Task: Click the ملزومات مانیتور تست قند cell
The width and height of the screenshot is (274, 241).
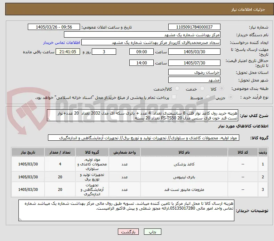Action: (x=184, y=189)
